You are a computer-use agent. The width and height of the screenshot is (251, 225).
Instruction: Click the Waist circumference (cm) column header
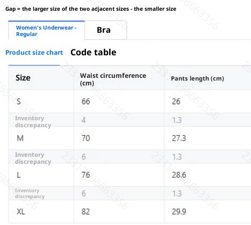click(x=113, y=79)
